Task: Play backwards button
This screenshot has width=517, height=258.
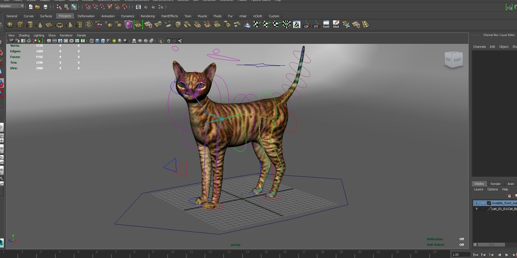Action: tap(499, 255)
